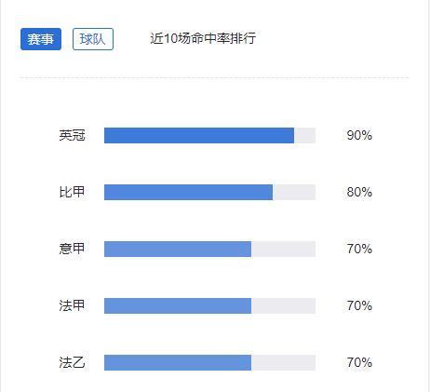Click the 70% value for 意甲

tap(359, 249)
